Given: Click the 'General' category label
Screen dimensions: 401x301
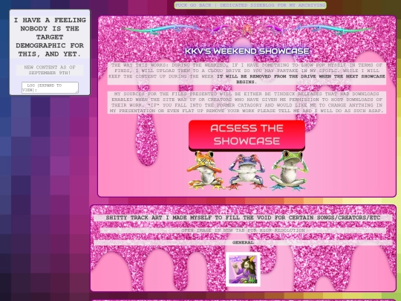Looking at the screenshot, I should click(x=243, y=242).
